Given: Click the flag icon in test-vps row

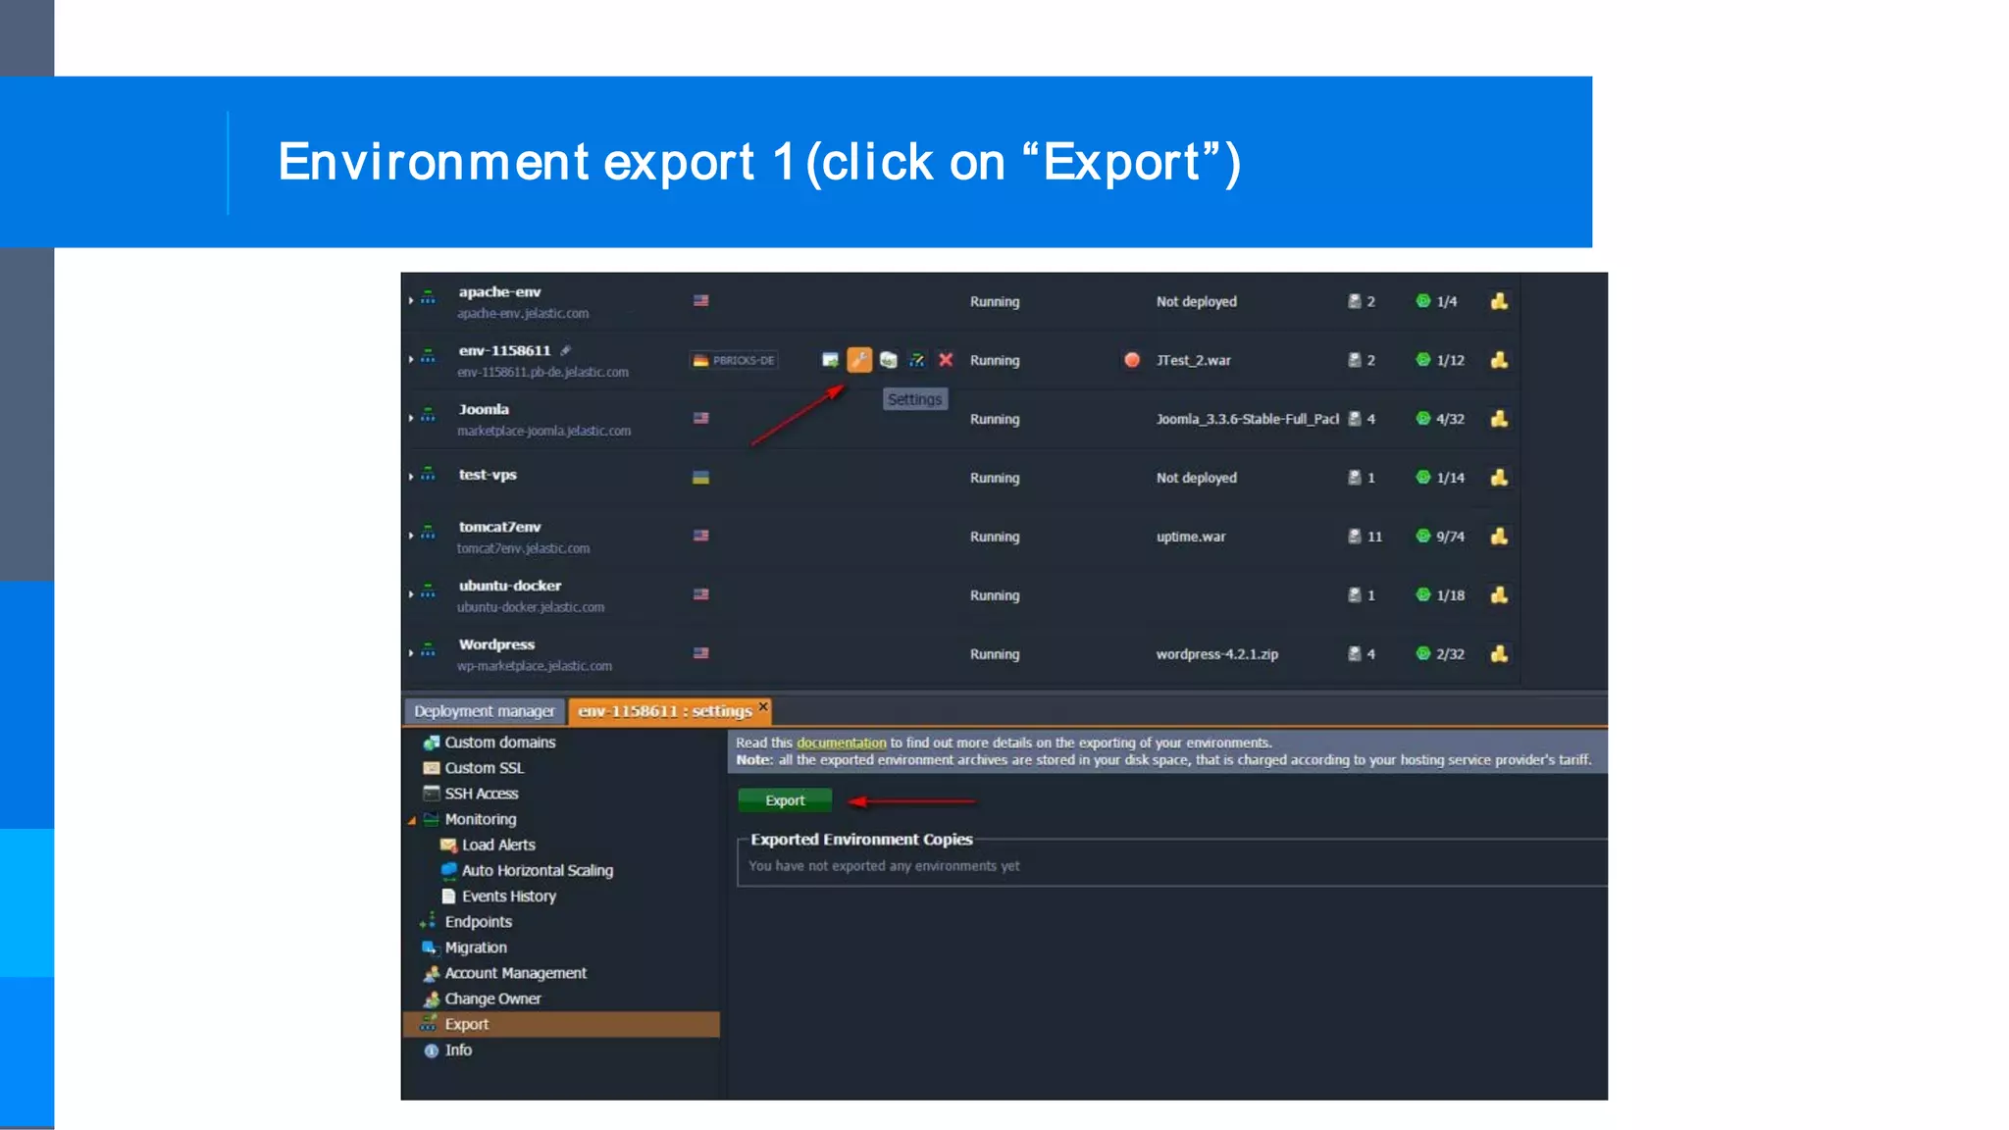Looking at the screenshot, I should pyautogui.click(x=700, y=478).
